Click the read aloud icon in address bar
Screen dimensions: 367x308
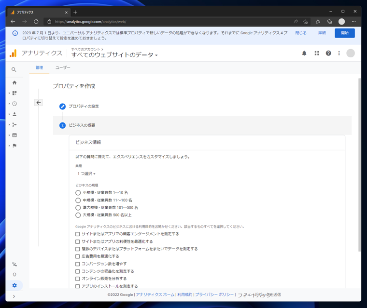(x=296, y=22)
